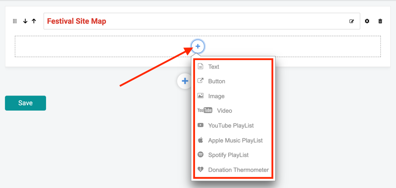Delete section with trash icon
The width and height of the screenshot is (396, 188).
click(x=380, y=21)
